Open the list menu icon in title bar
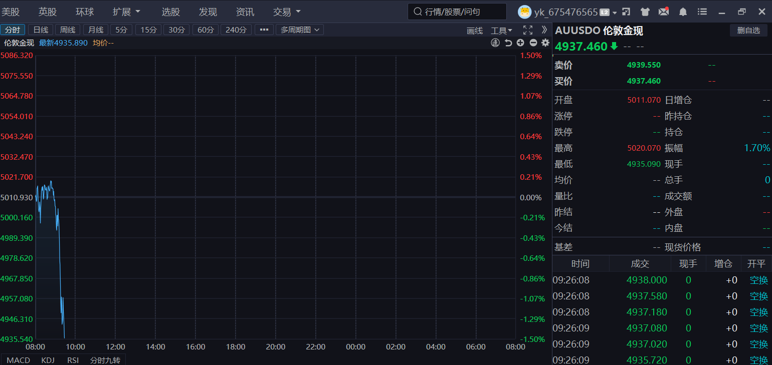The image size is (772, 365). tap(702, 12)
